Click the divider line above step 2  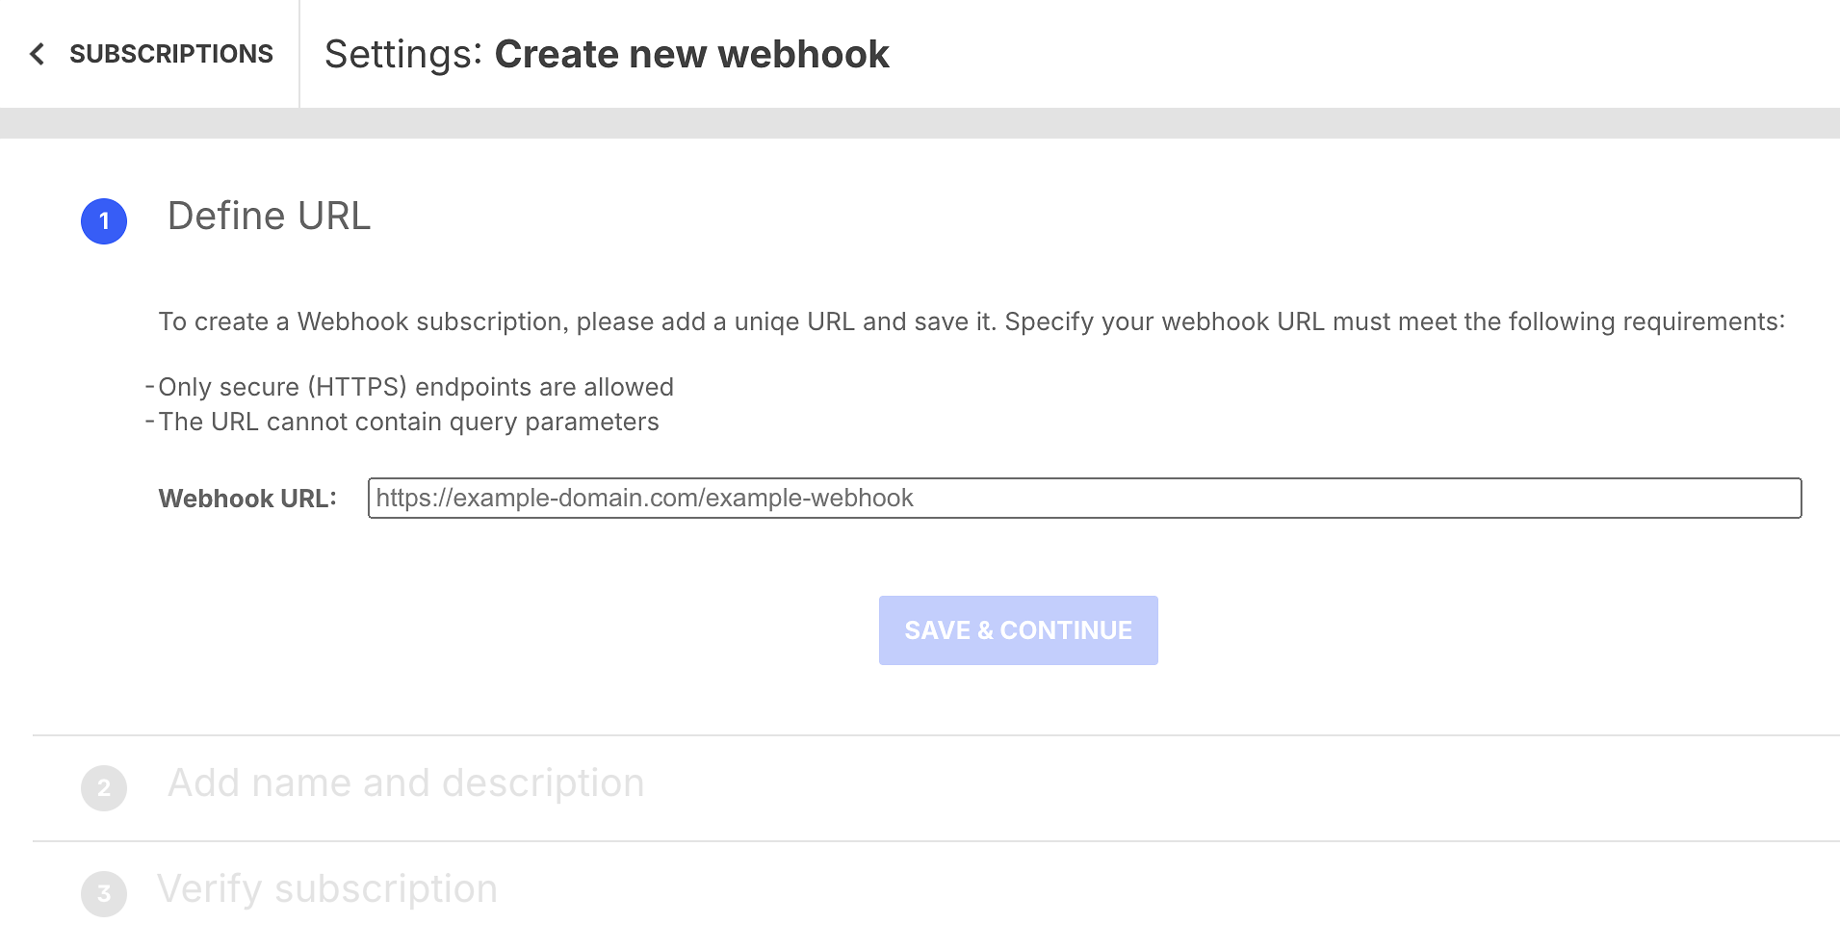pos(936,735)
